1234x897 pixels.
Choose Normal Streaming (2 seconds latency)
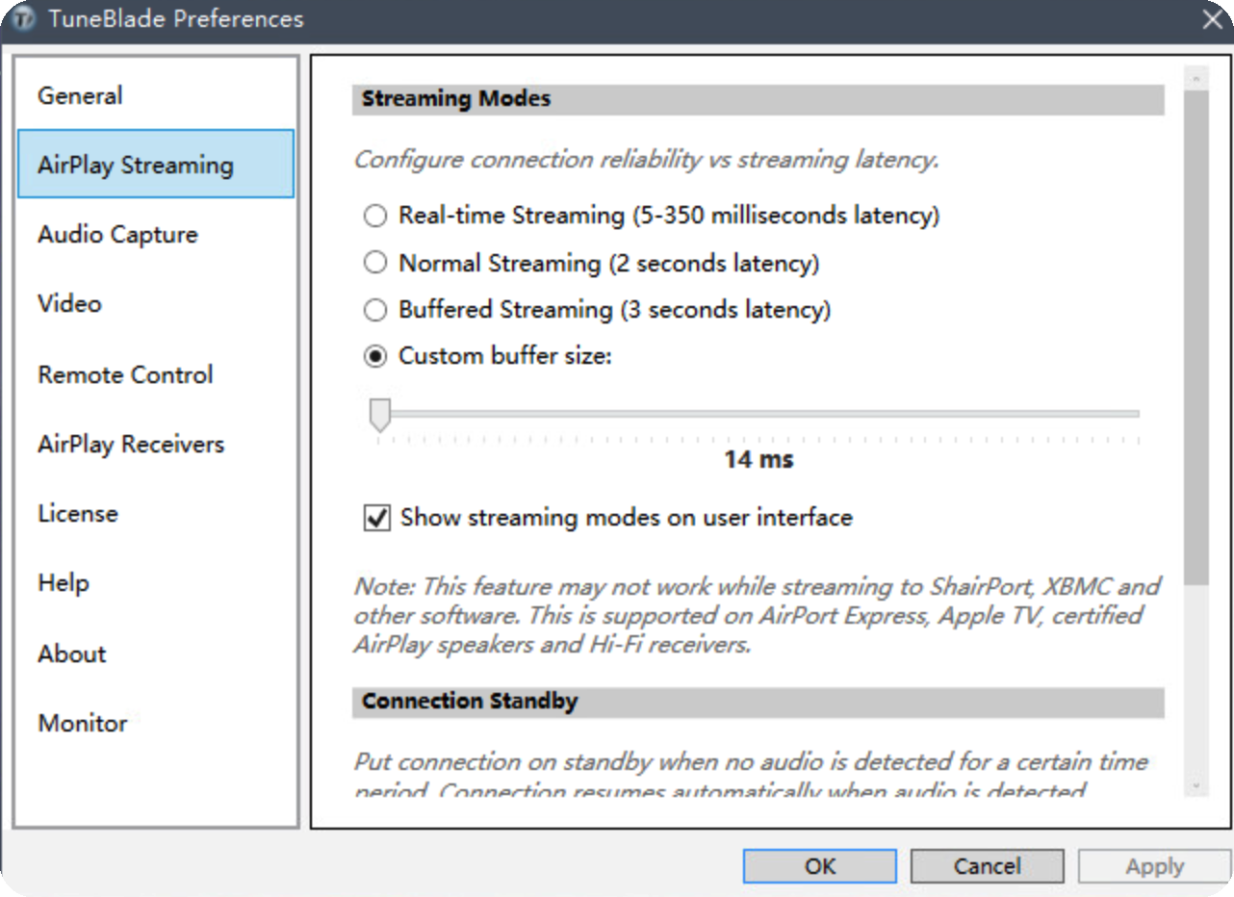coord(375,263)
